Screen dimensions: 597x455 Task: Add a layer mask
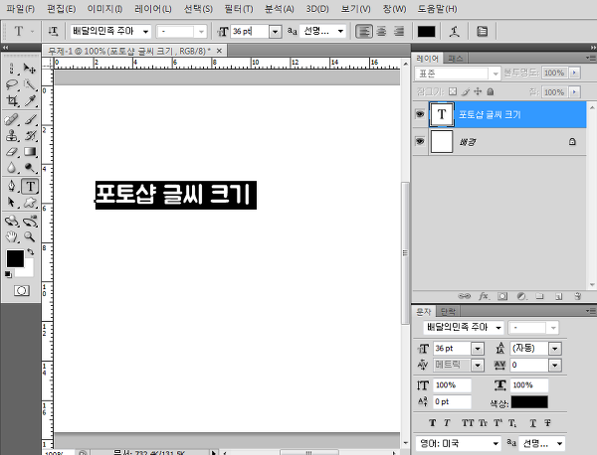click(x=502, y=296)
